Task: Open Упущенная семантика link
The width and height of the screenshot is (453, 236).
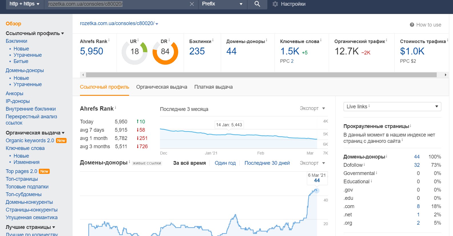Action: coord(31,217)
